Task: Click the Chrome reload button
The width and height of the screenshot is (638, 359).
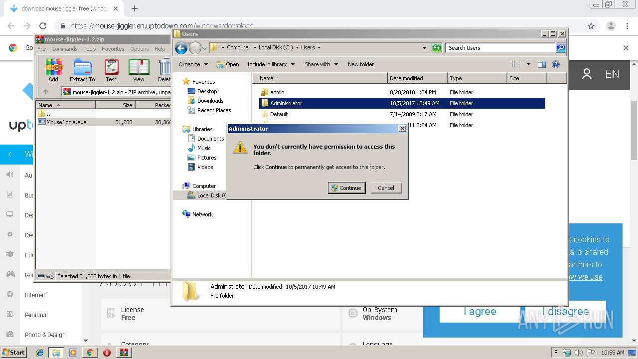Action: [x=43, y=26]
